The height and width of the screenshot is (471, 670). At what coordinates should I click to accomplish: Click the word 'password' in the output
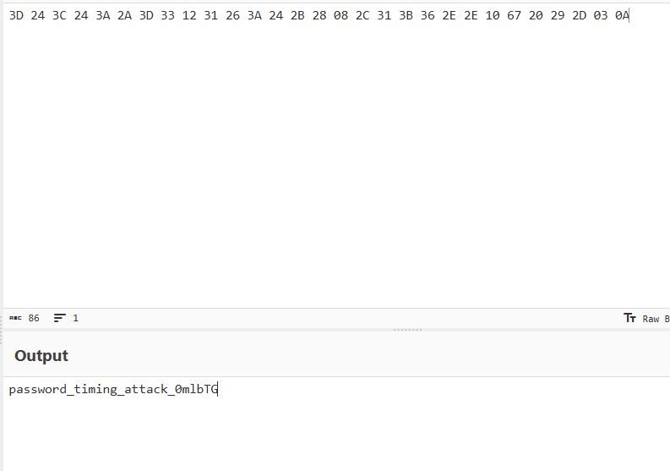(x=34, y=390)
